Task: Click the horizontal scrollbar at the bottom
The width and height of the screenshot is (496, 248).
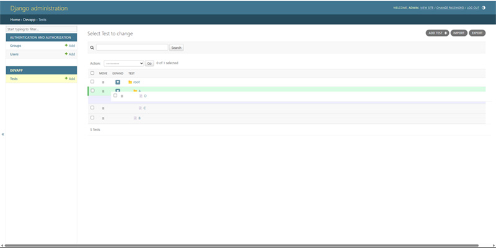Action: coord(241,246)
